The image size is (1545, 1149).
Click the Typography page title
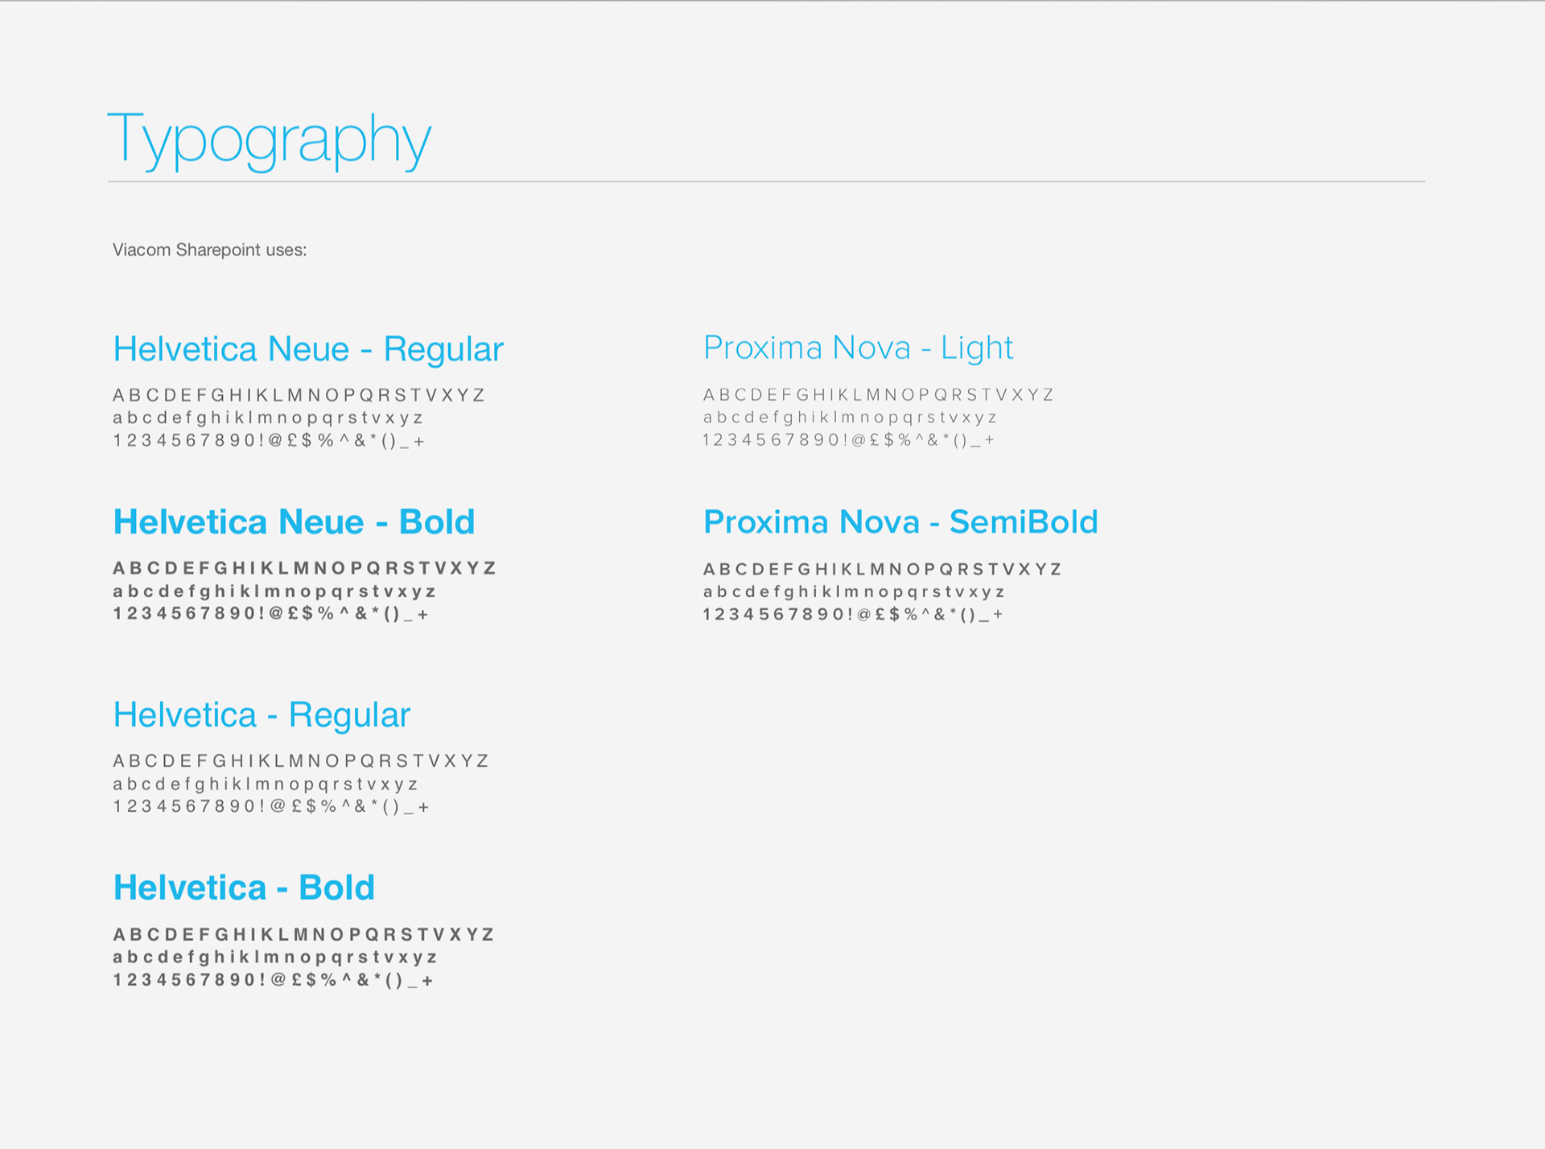pyautogui.click(x=270, y=140)
